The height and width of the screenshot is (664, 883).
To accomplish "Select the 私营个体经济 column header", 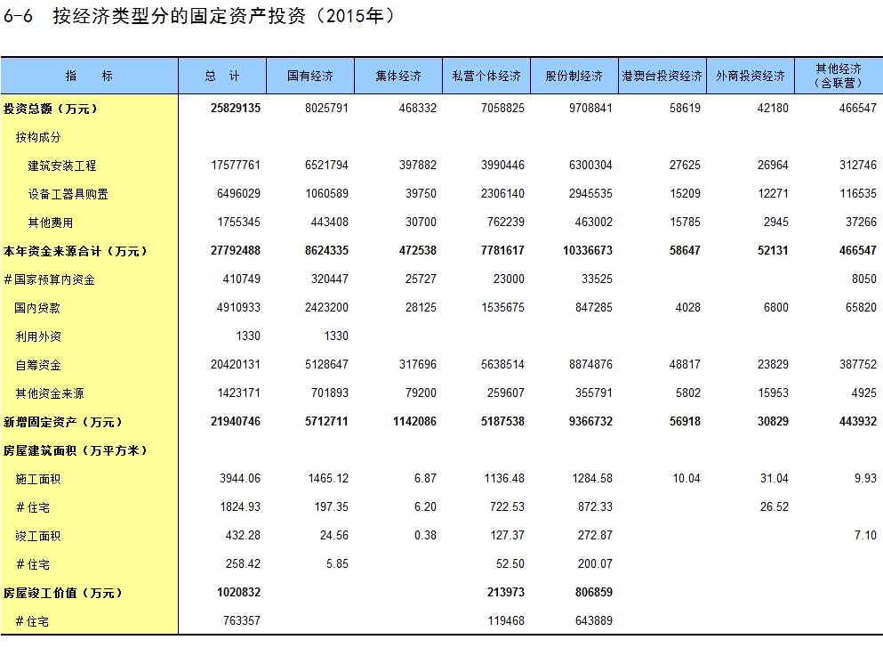I will tap(486, 77).
